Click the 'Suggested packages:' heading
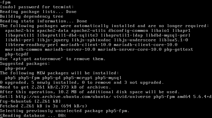The image size is (212, 118). pyautogui.click(x=25, y=63)
